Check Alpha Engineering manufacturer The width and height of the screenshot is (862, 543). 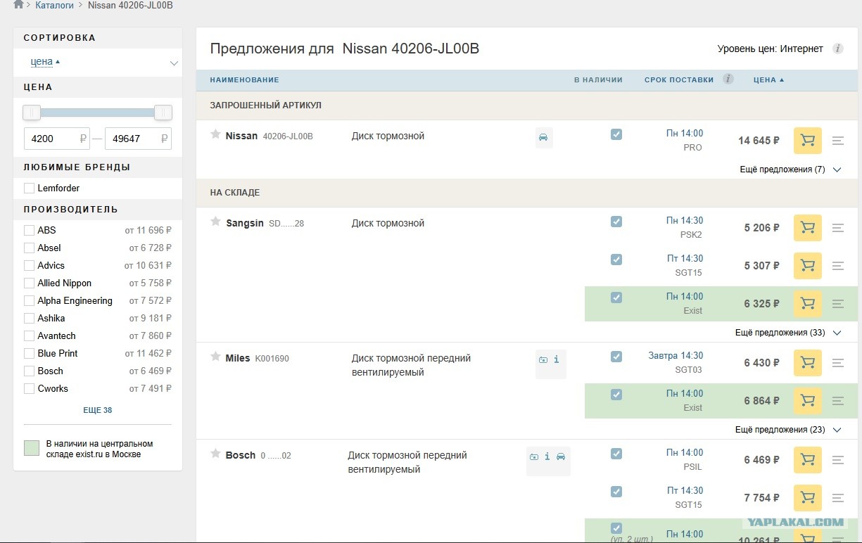(29, 300)
